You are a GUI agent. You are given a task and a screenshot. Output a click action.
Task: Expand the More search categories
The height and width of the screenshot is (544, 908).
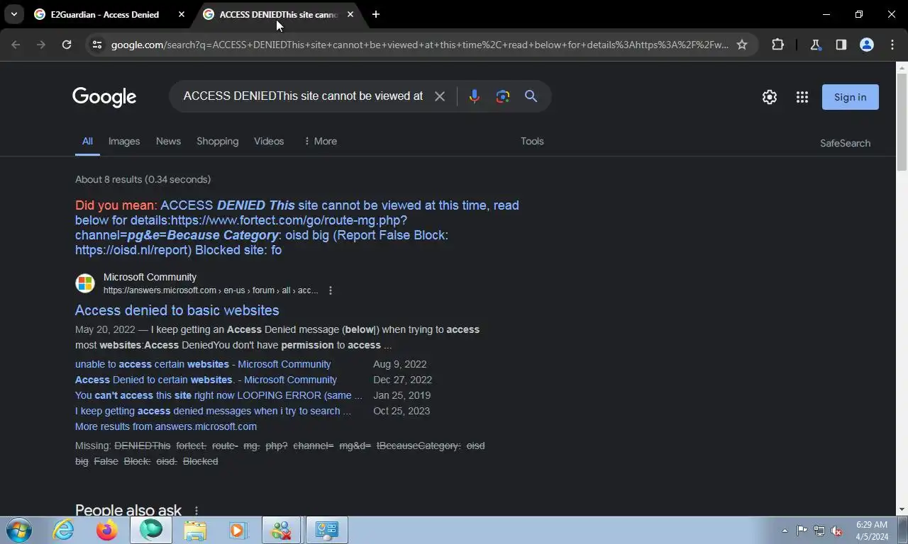pos(320,141)
